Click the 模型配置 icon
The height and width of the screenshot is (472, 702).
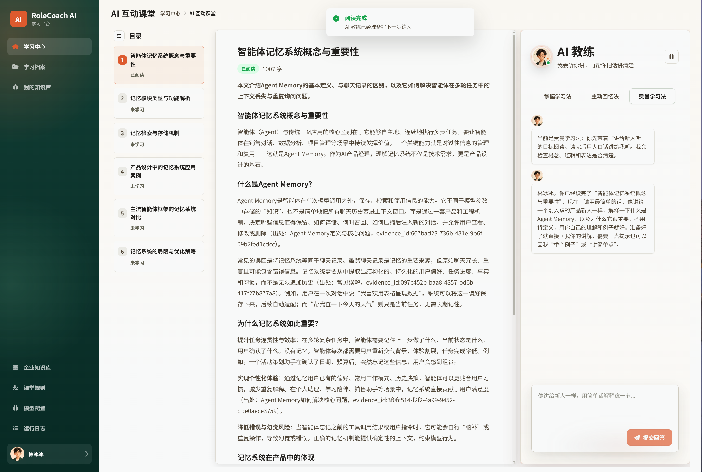point(15,408)
